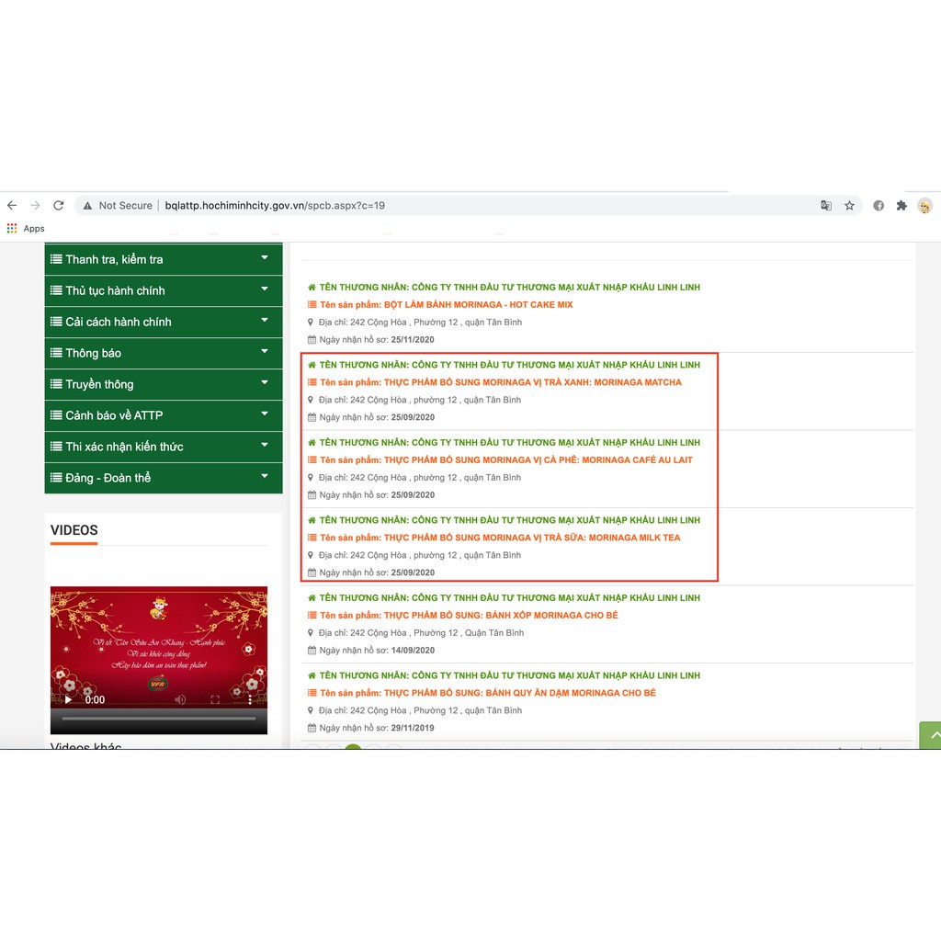Click the browser address bar URL

coord(275,205)
